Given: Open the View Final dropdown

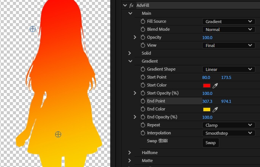Looking at the screenshot, I should (x=229, y=45).
